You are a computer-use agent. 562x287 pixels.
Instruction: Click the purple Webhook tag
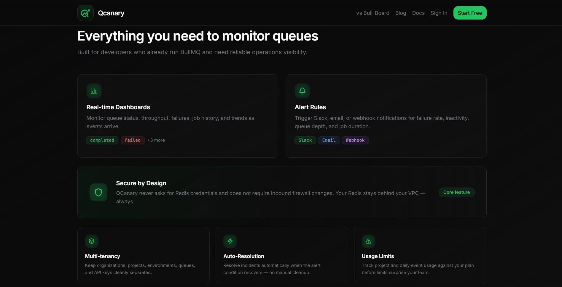click(x=355, y=140)
